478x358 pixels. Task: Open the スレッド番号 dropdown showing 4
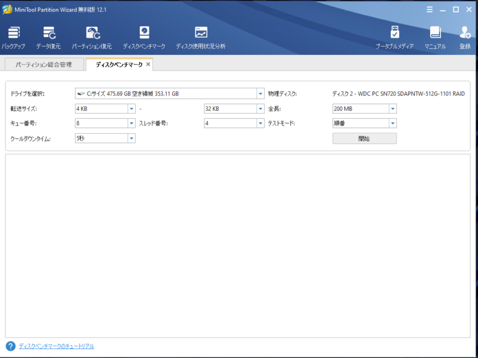pos(261,123)
